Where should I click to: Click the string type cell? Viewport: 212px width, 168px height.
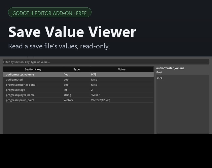[67, 95]
